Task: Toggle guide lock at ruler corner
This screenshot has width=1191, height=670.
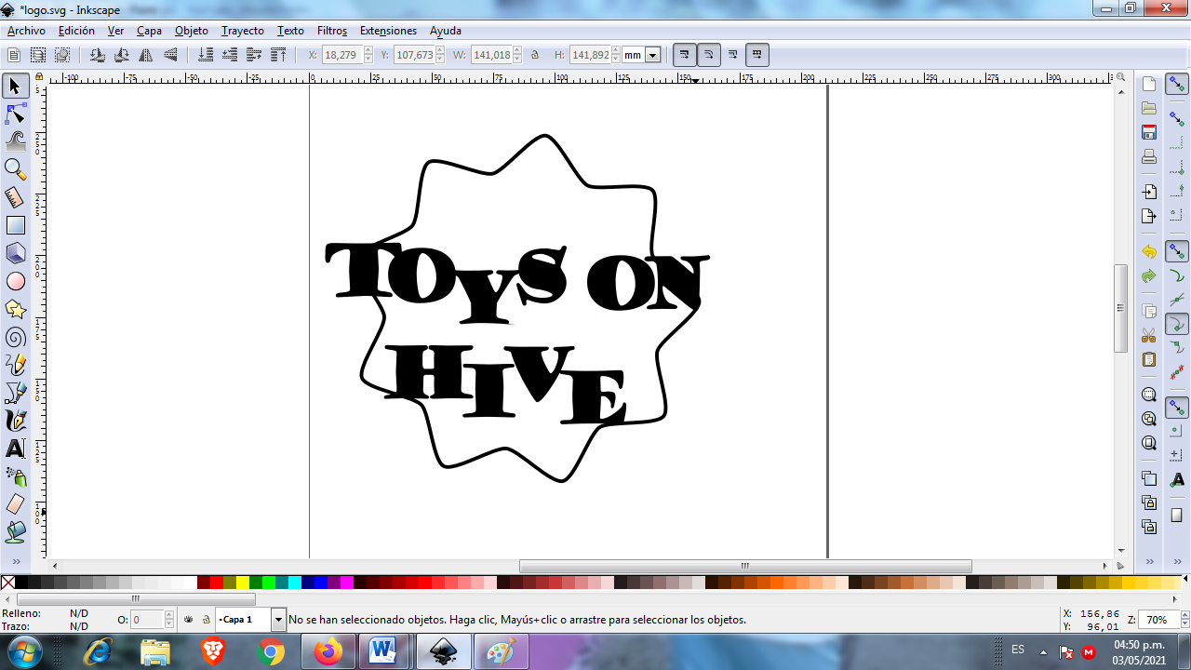Action: (39, 77)
